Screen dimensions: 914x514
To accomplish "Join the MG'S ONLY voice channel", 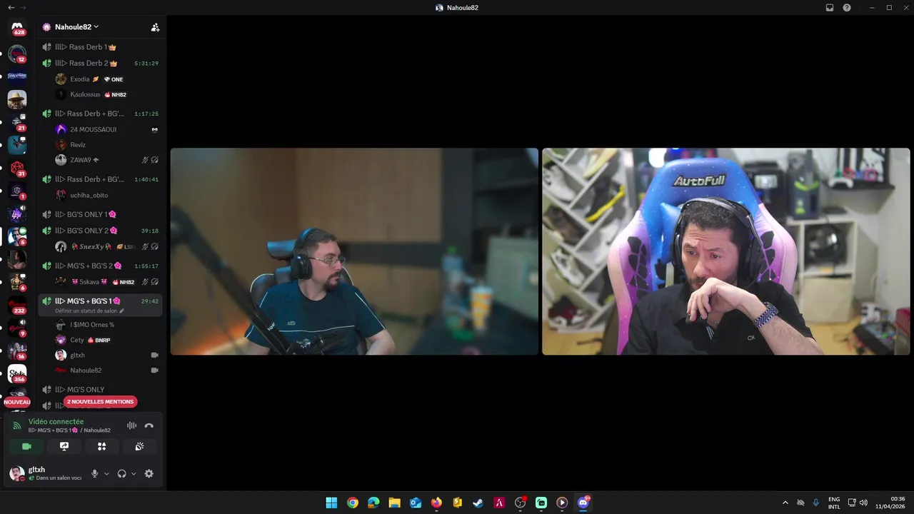I will point(100,390).
